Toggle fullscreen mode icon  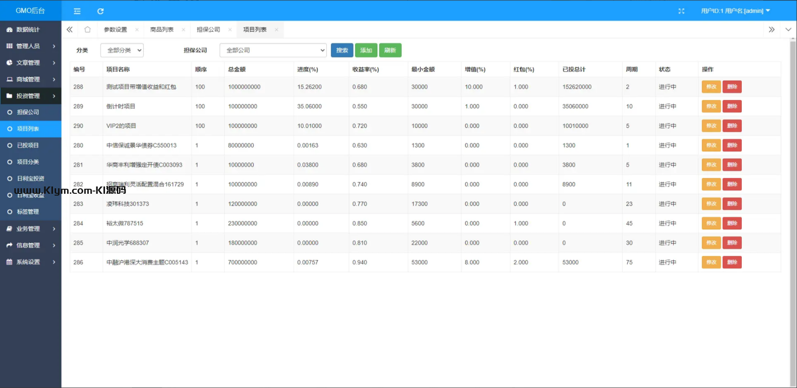pos(681,11)
